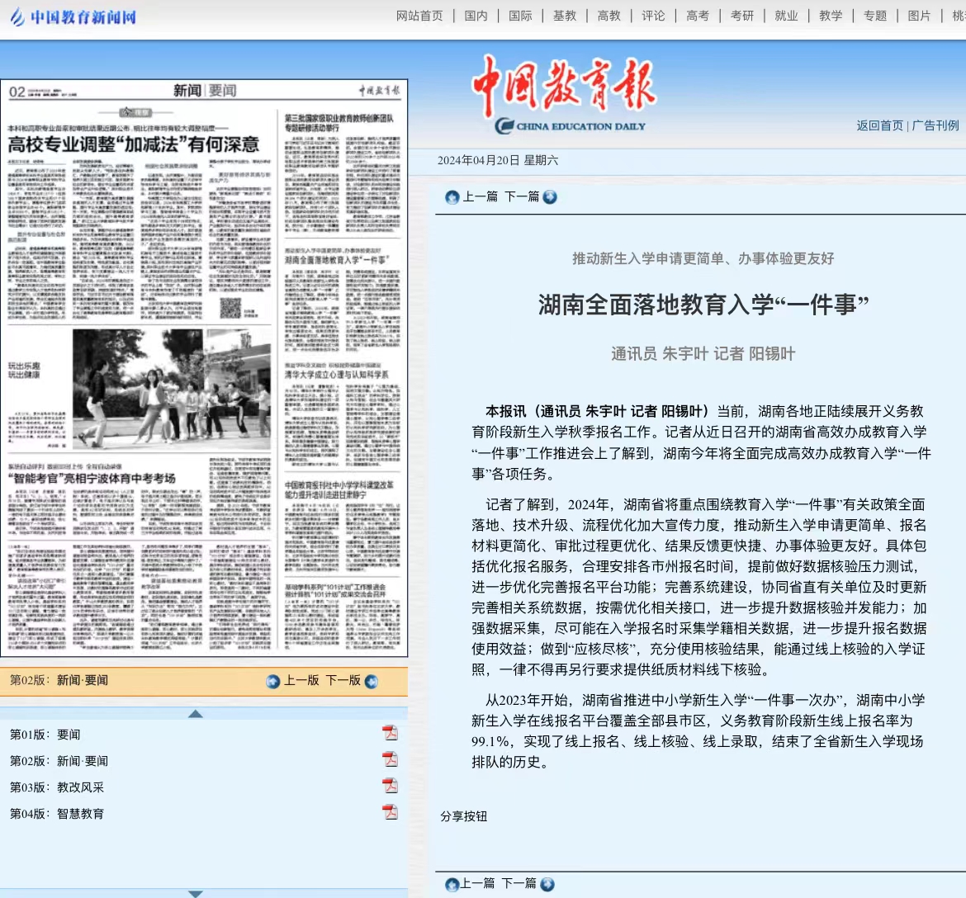
Task: Collapse edition list with up triangle
Action: pos(196,714)
